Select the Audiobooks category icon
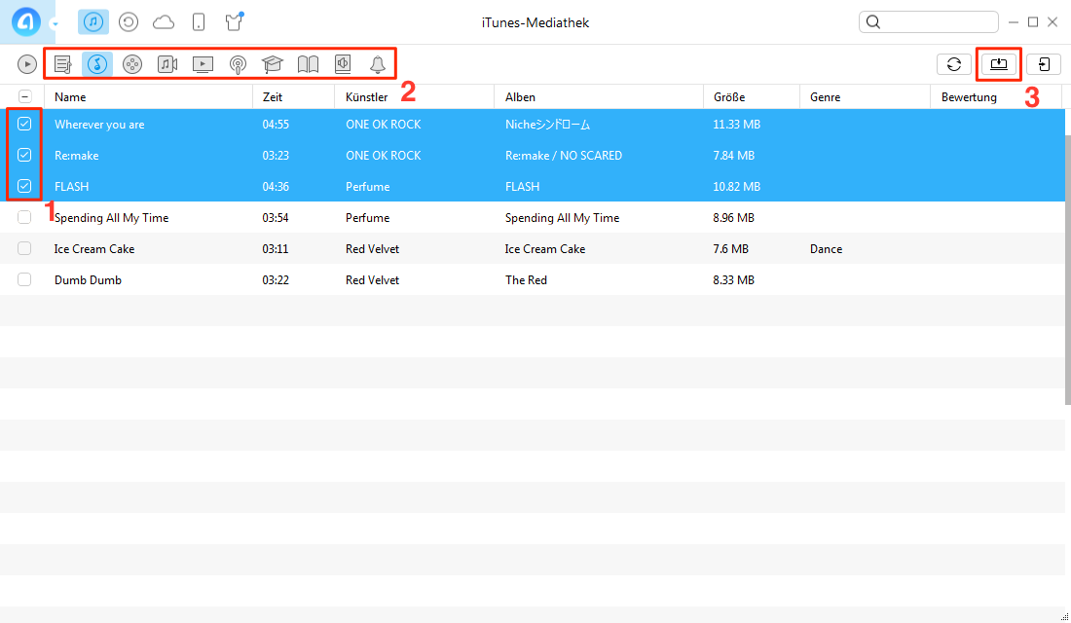 coord(343,64)
